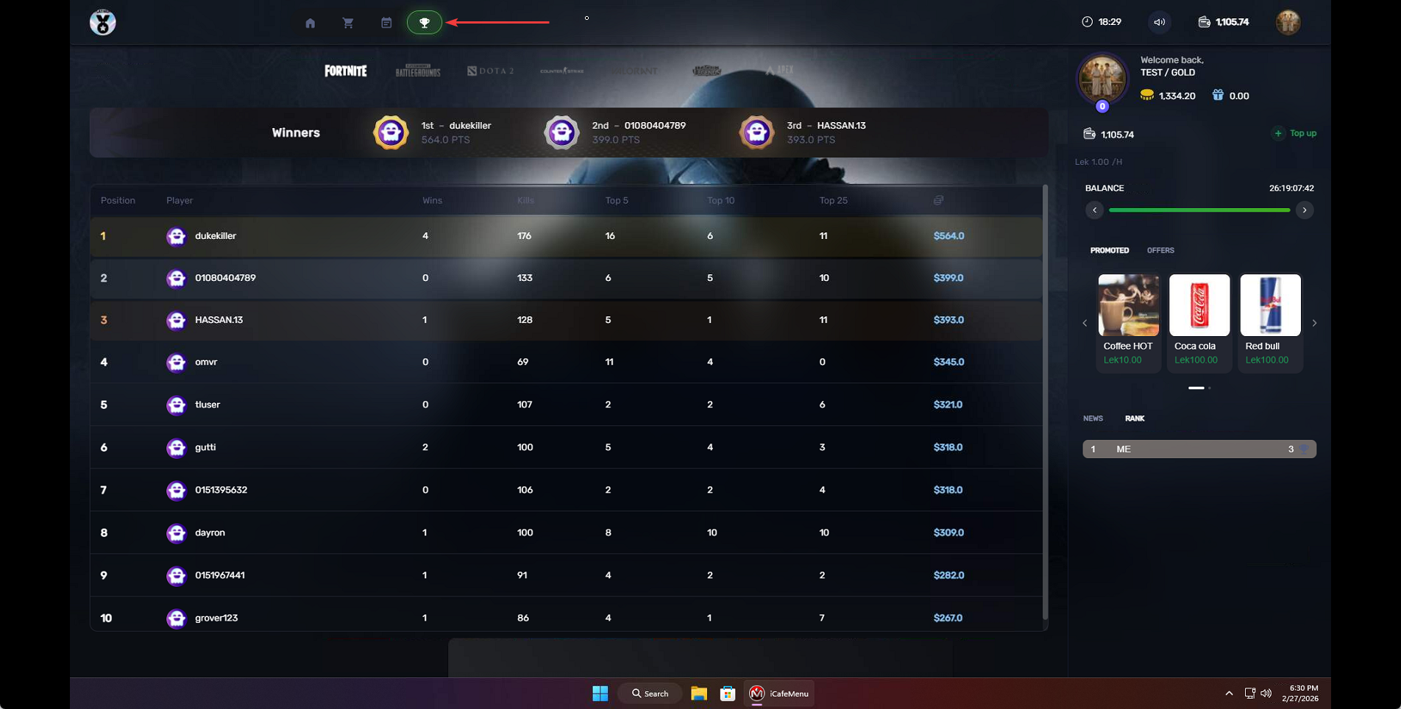Switch to Counter-Strike leaderboard
This screenshot has width=1401, height=709.
point(562,71)
